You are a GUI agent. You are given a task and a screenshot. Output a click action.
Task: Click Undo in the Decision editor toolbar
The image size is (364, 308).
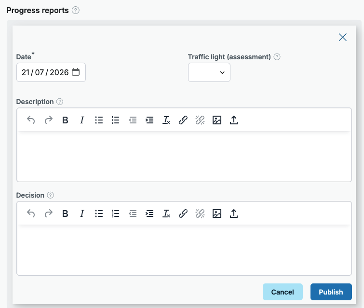(31, 214)
